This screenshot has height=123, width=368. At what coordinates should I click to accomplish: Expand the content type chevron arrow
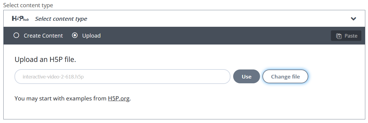pos(354,19)
